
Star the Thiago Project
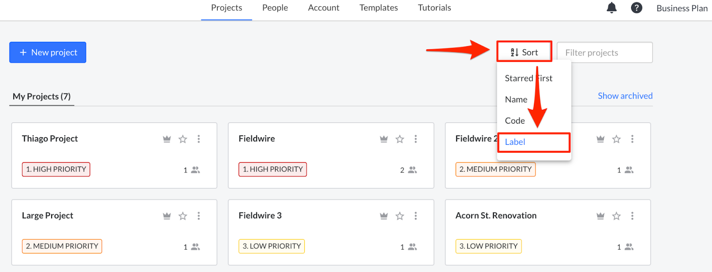click(182, 139)
